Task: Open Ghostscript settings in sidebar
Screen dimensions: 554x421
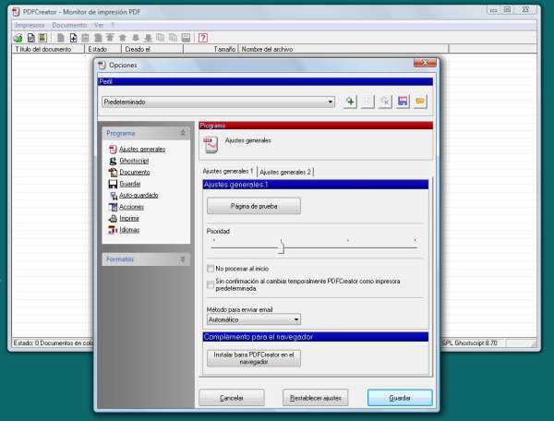Action: [134, 161]
